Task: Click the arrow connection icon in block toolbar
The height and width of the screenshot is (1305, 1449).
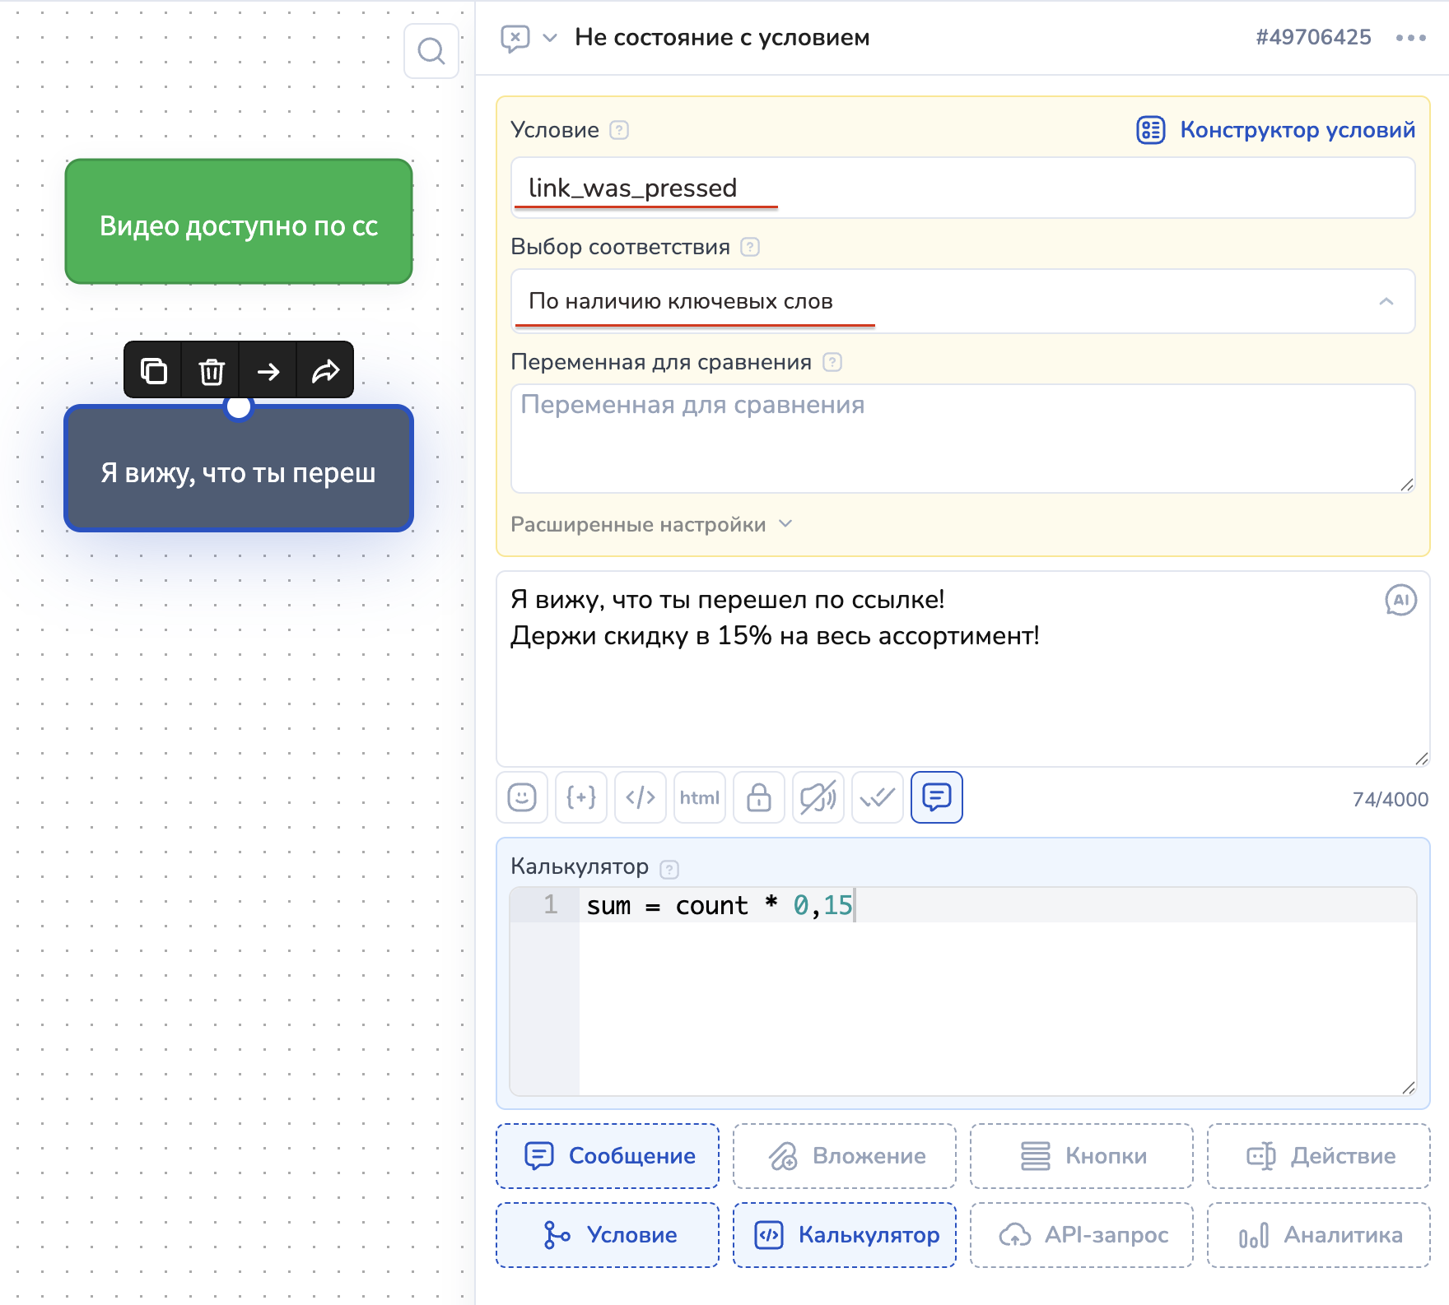Action: tap(268, 371)
